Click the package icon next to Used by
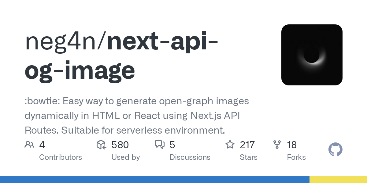367x183 pixels. pyautogui.click(x=101, y=145)
